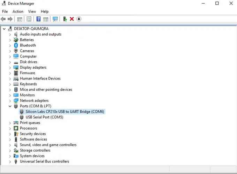Click the download arrow disable device icon
237x174 pixels.
click(79, 19)
